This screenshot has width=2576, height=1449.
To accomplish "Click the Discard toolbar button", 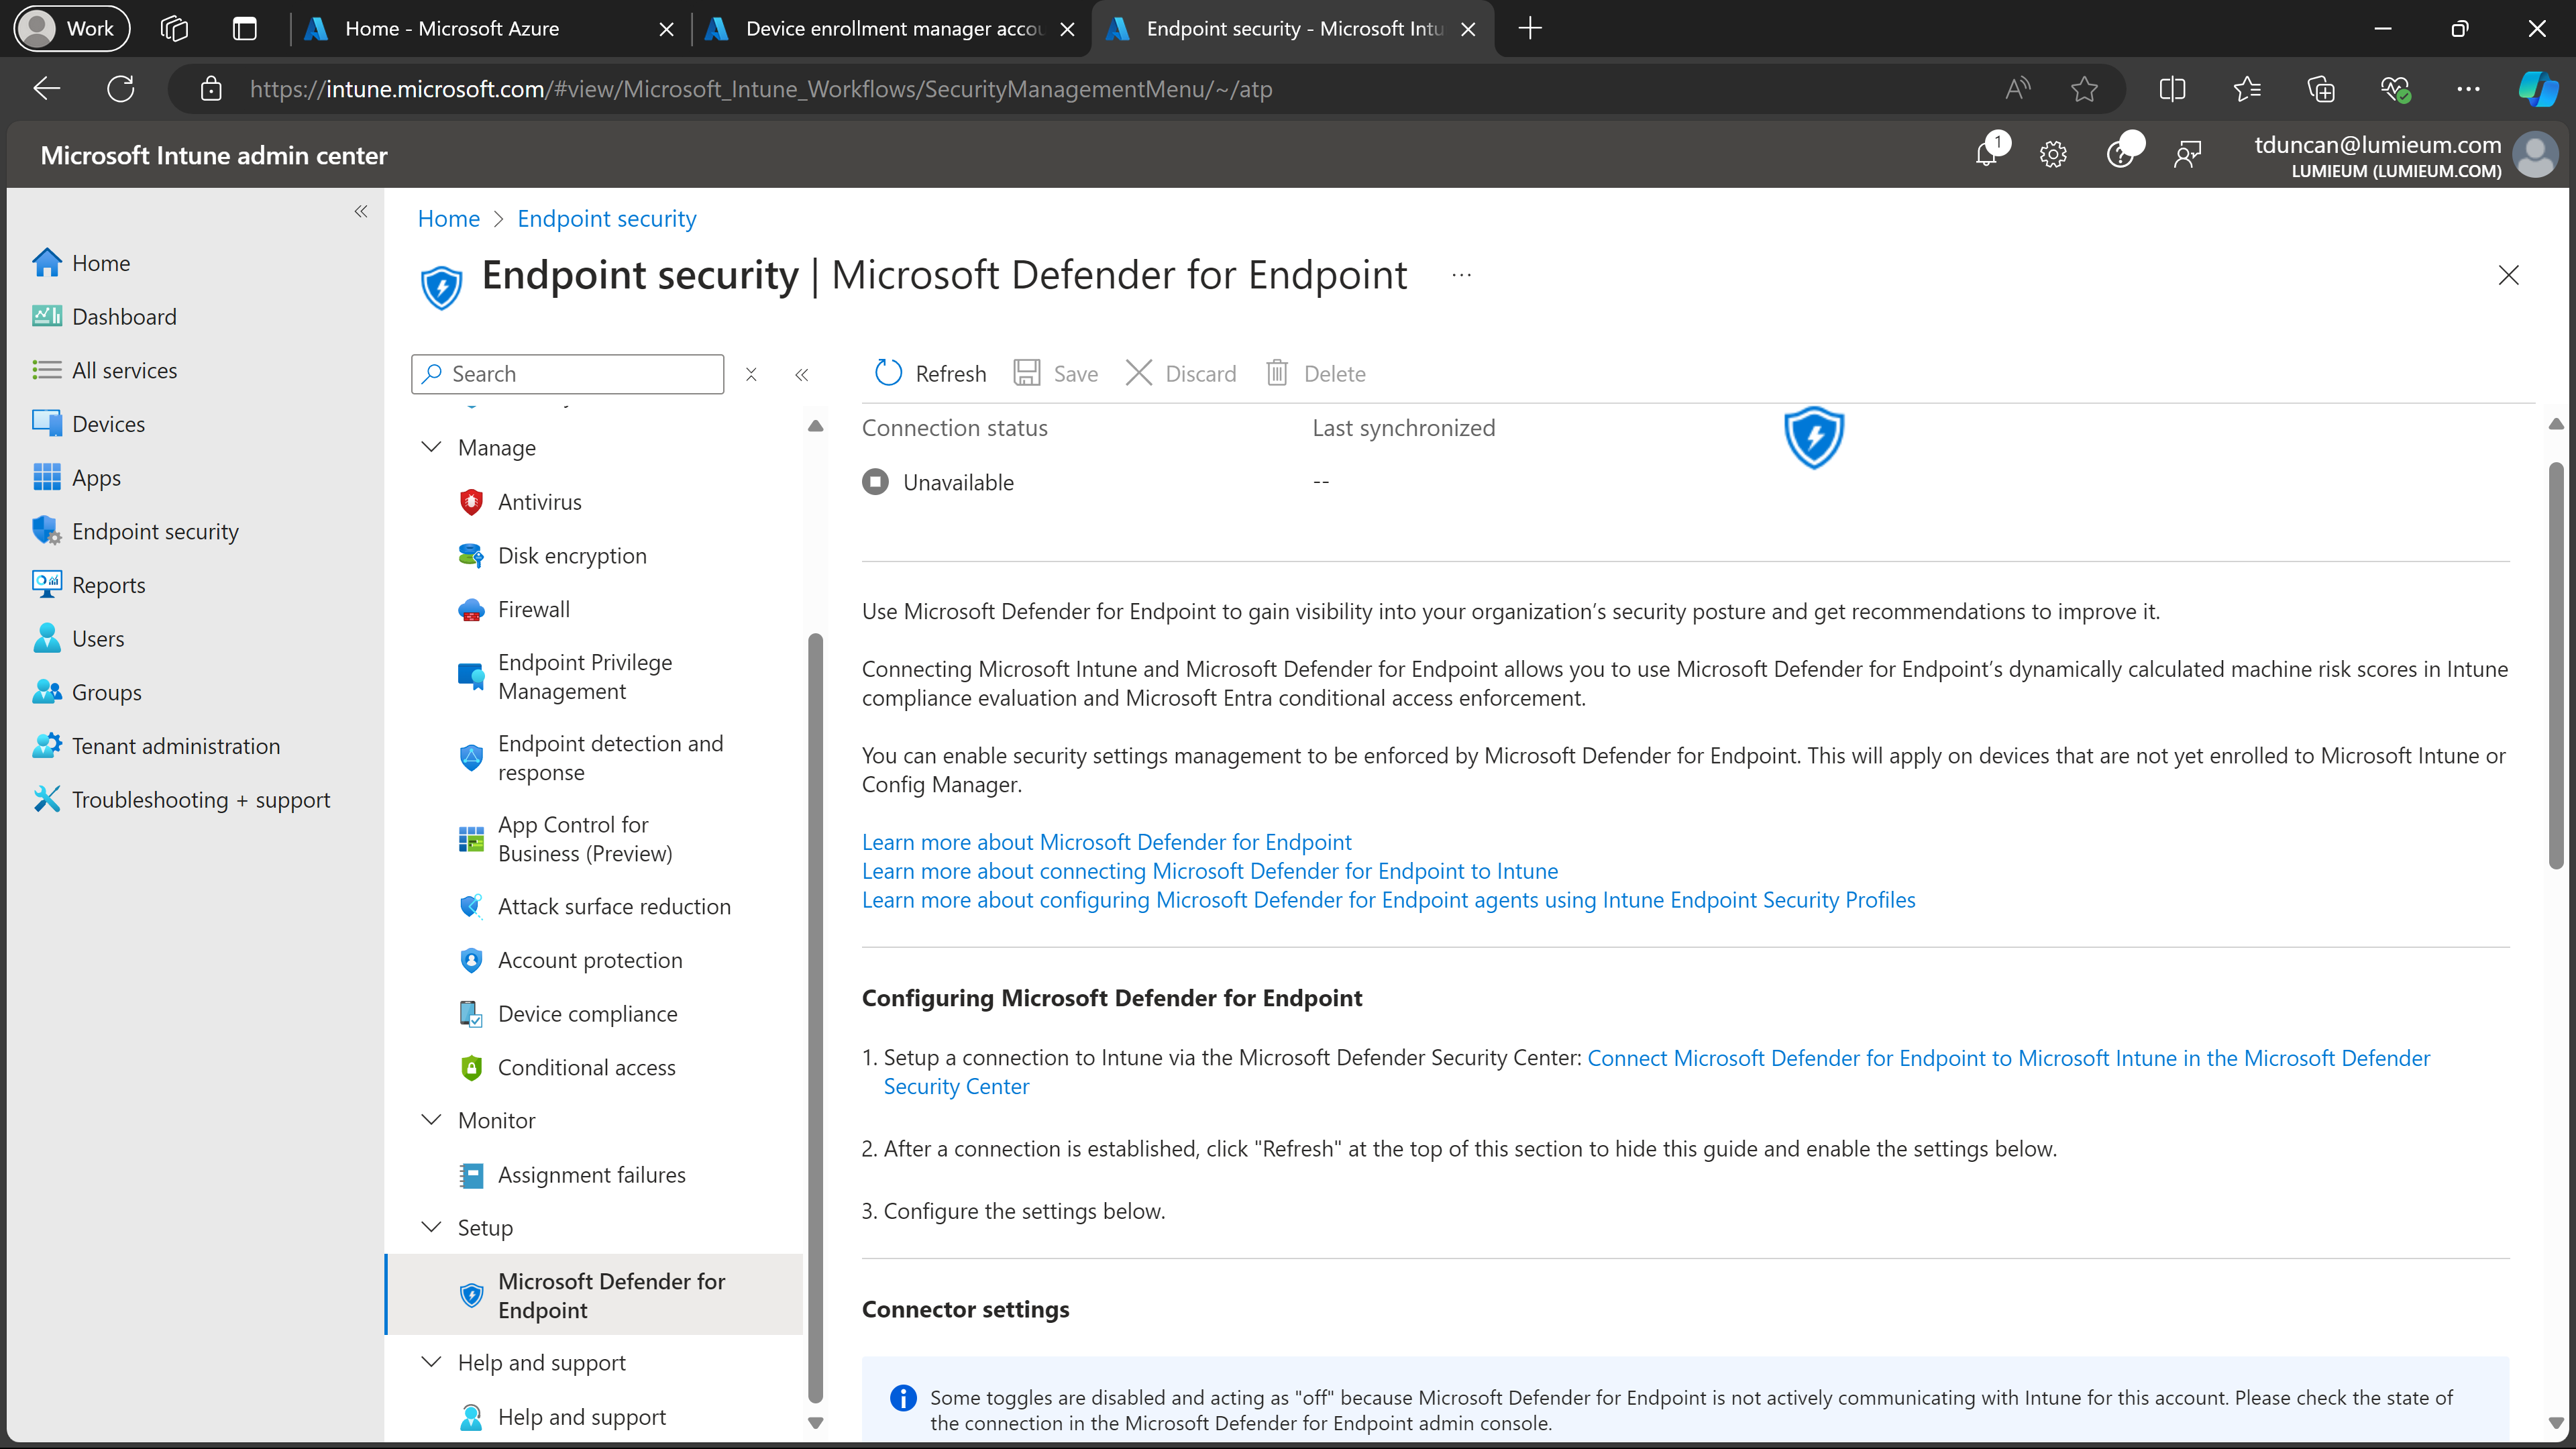I will pos(1181,373).
